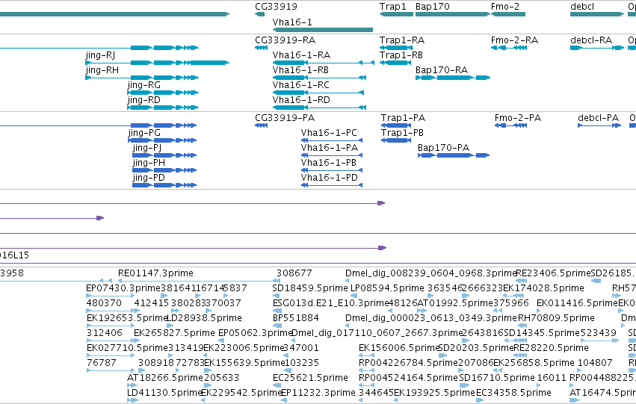Select transcript debcl-RA

point(591,40)
